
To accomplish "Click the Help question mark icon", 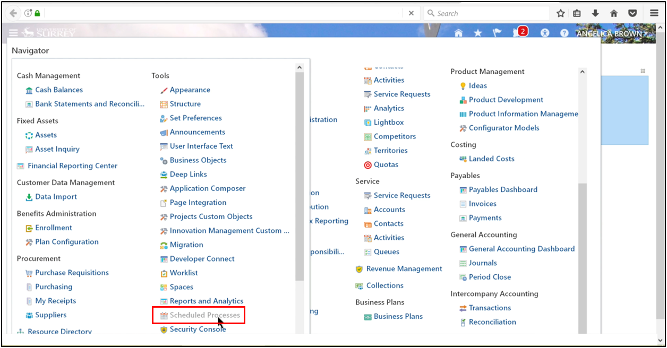I will tap(564, 33).
